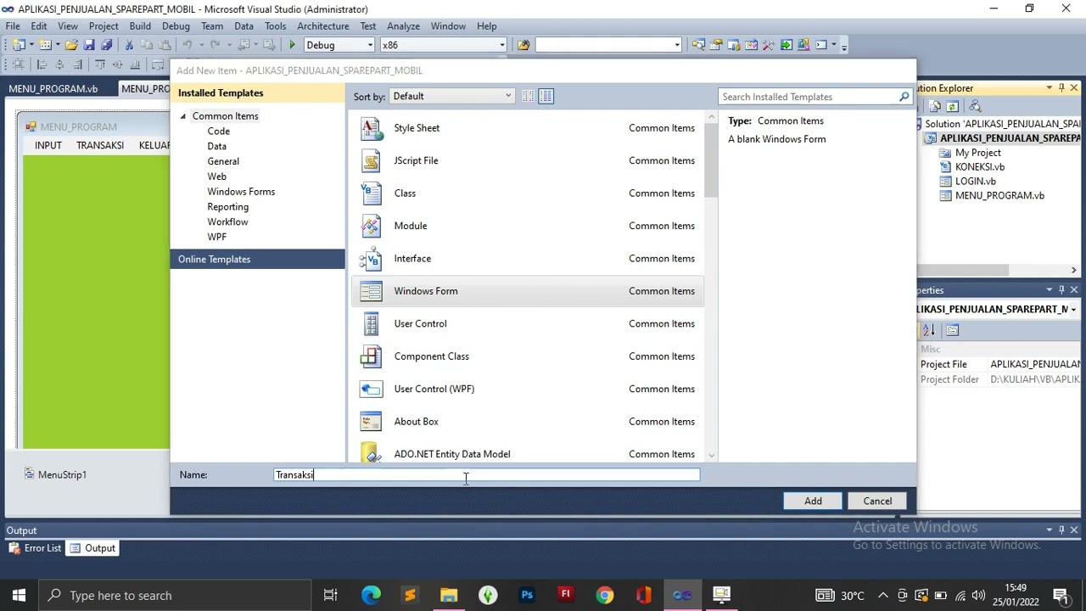Click the Open File toolbar icon

(x=71, y=45)
